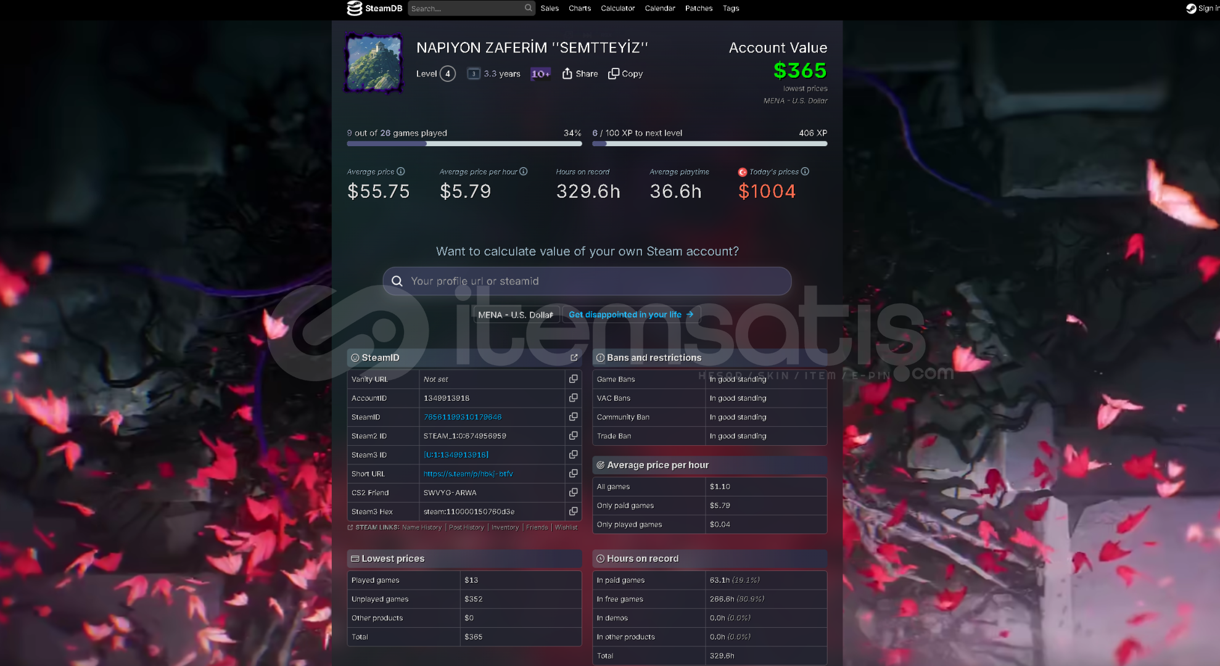Image resolution: width=1220 pixels, height=666 pixels.
Task: Click the games played progress bar
Action: [x=464, y=144]
